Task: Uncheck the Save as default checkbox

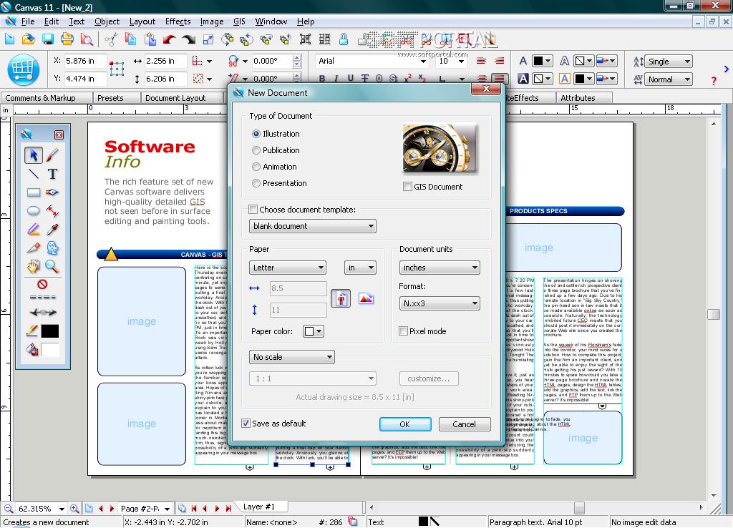Action: 246,424
